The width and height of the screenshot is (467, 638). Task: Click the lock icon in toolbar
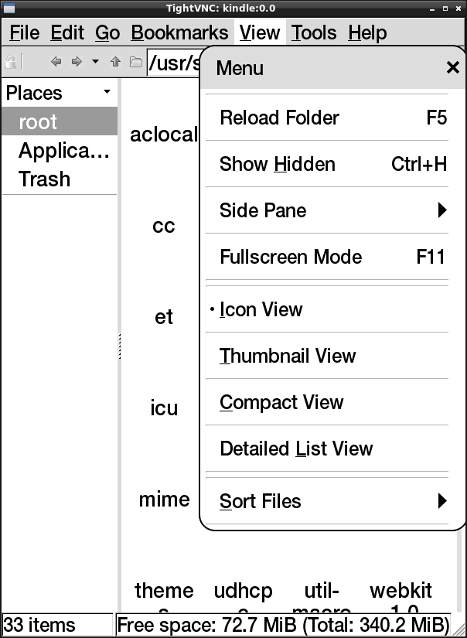[x=13, y=62]
